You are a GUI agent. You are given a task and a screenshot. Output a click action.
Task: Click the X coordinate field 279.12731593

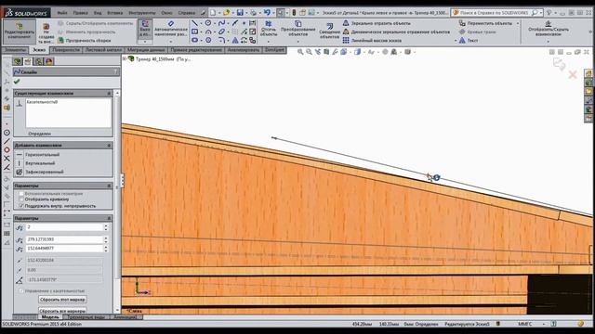point(64,239)
